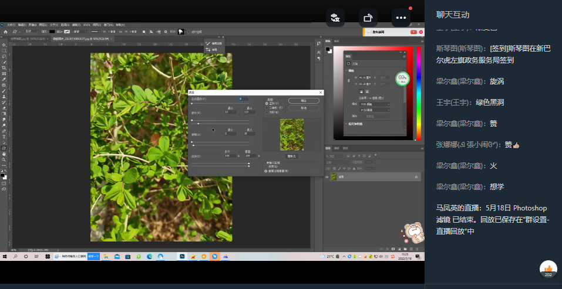Image resolution: width=562 pixels, height=289 pixels.
Task: Open Photoshop from the Windows taskbar
Action: tap(182, 256)
